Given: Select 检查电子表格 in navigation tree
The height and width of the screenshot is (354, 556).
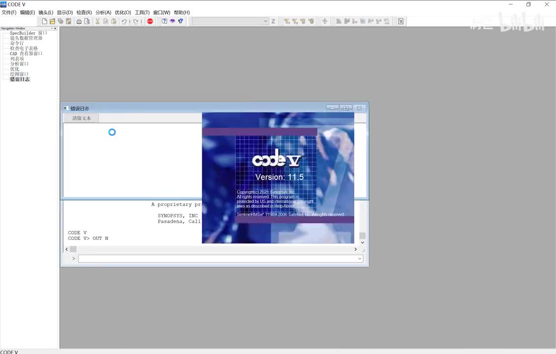Looking at the screenshot, I should 24,48.
